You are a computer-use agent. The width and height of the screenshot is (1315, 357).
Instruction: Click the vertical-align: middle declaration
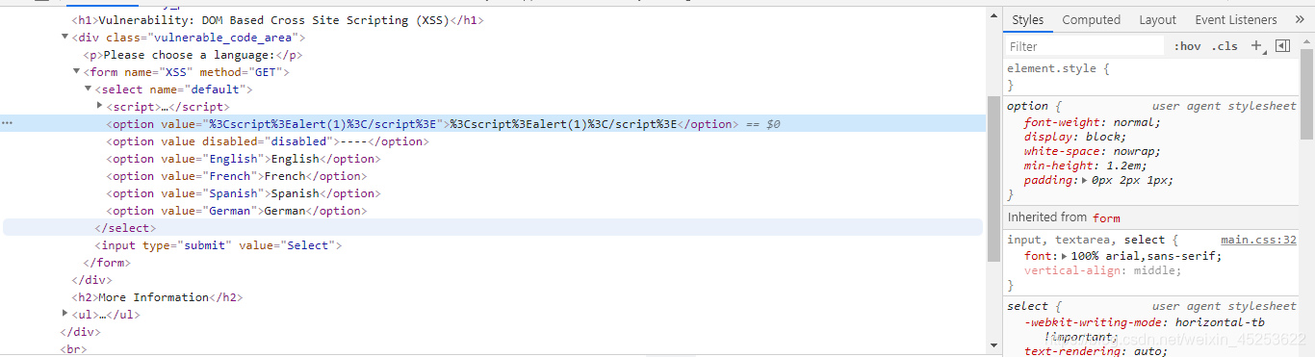(1102, 270)
